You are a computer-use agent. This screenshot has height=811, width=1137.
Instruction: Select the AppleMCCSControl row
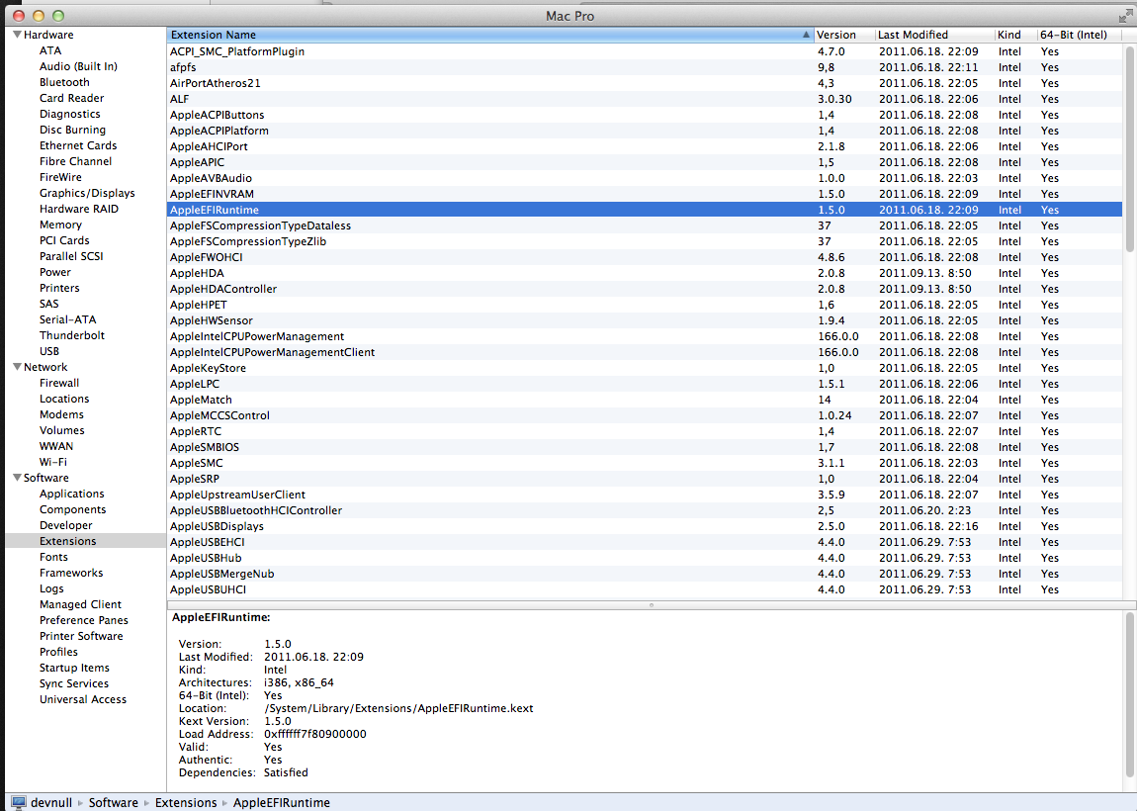[646, 415]
